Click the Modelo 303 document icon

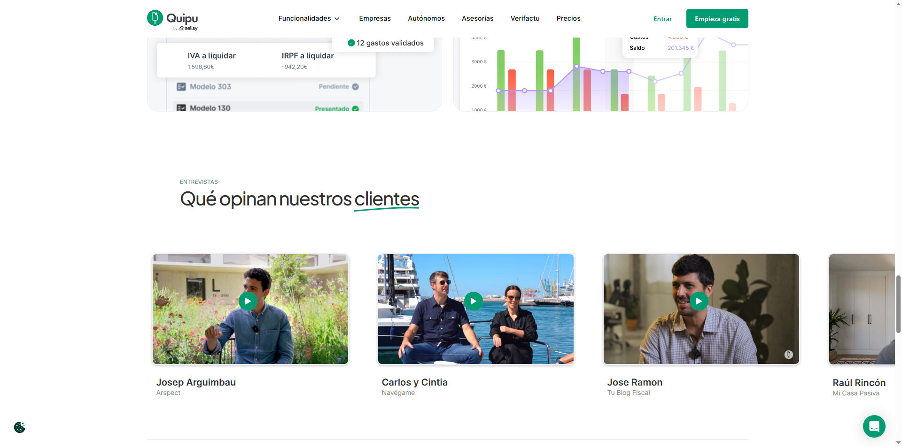[181, 87]
